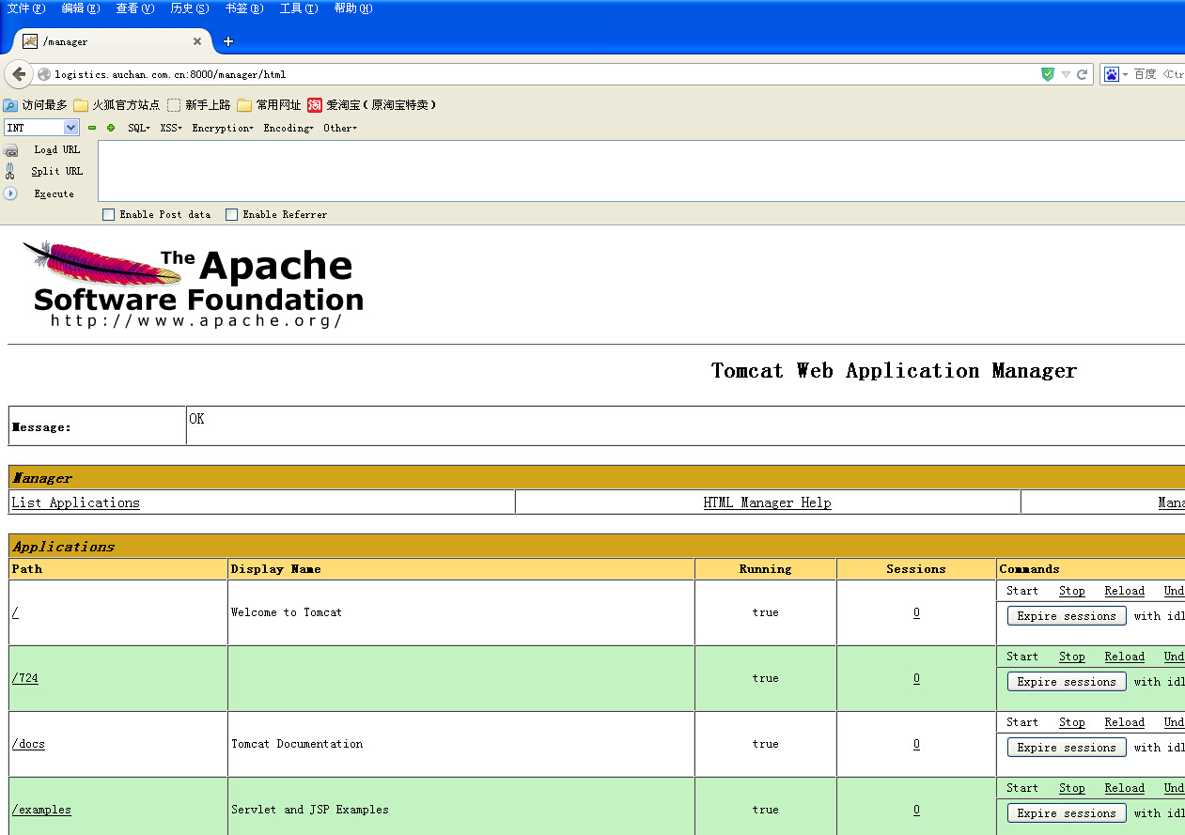
Task: Expand the Encoding dropdown menu
Action: coord(288,128)
